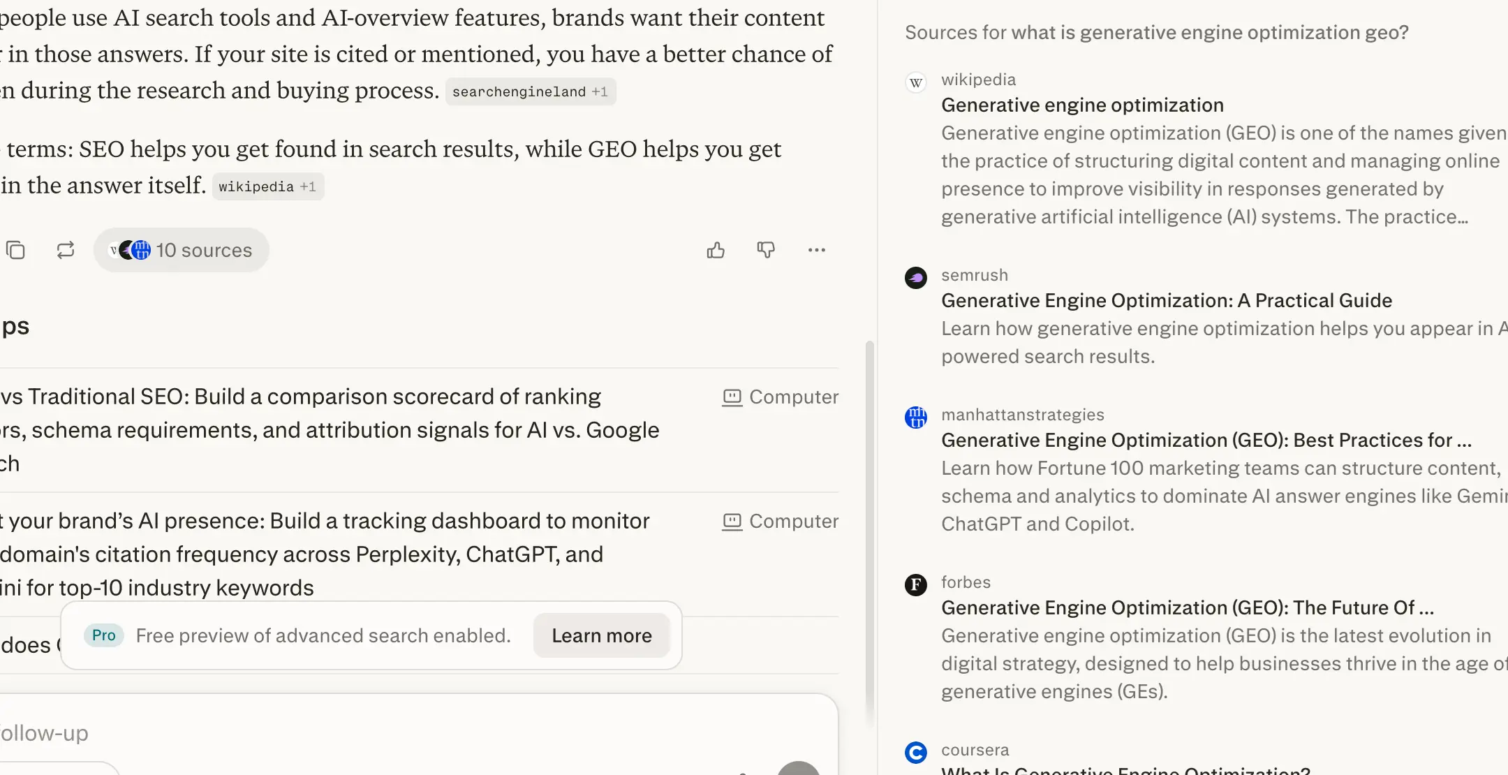Click Learn more about advanced search
Image resolution: width=1508 pixels, height=775 pixels.
click(602, 635)
